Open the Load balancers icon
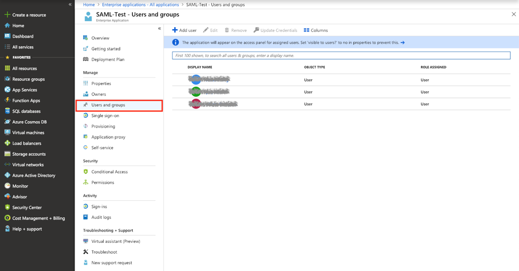519x271 pixels. [x=7, y=143]
